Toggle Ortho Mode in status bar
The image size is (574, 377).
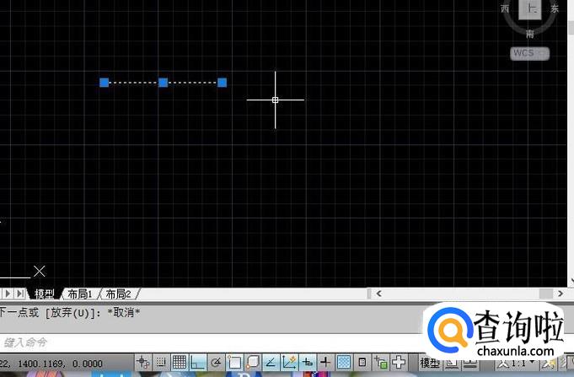tap(198, 363)
